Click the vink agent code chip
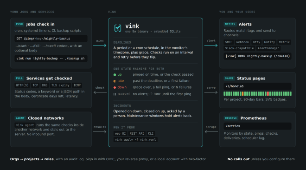The image size is (306, 170). pos(25,125)
